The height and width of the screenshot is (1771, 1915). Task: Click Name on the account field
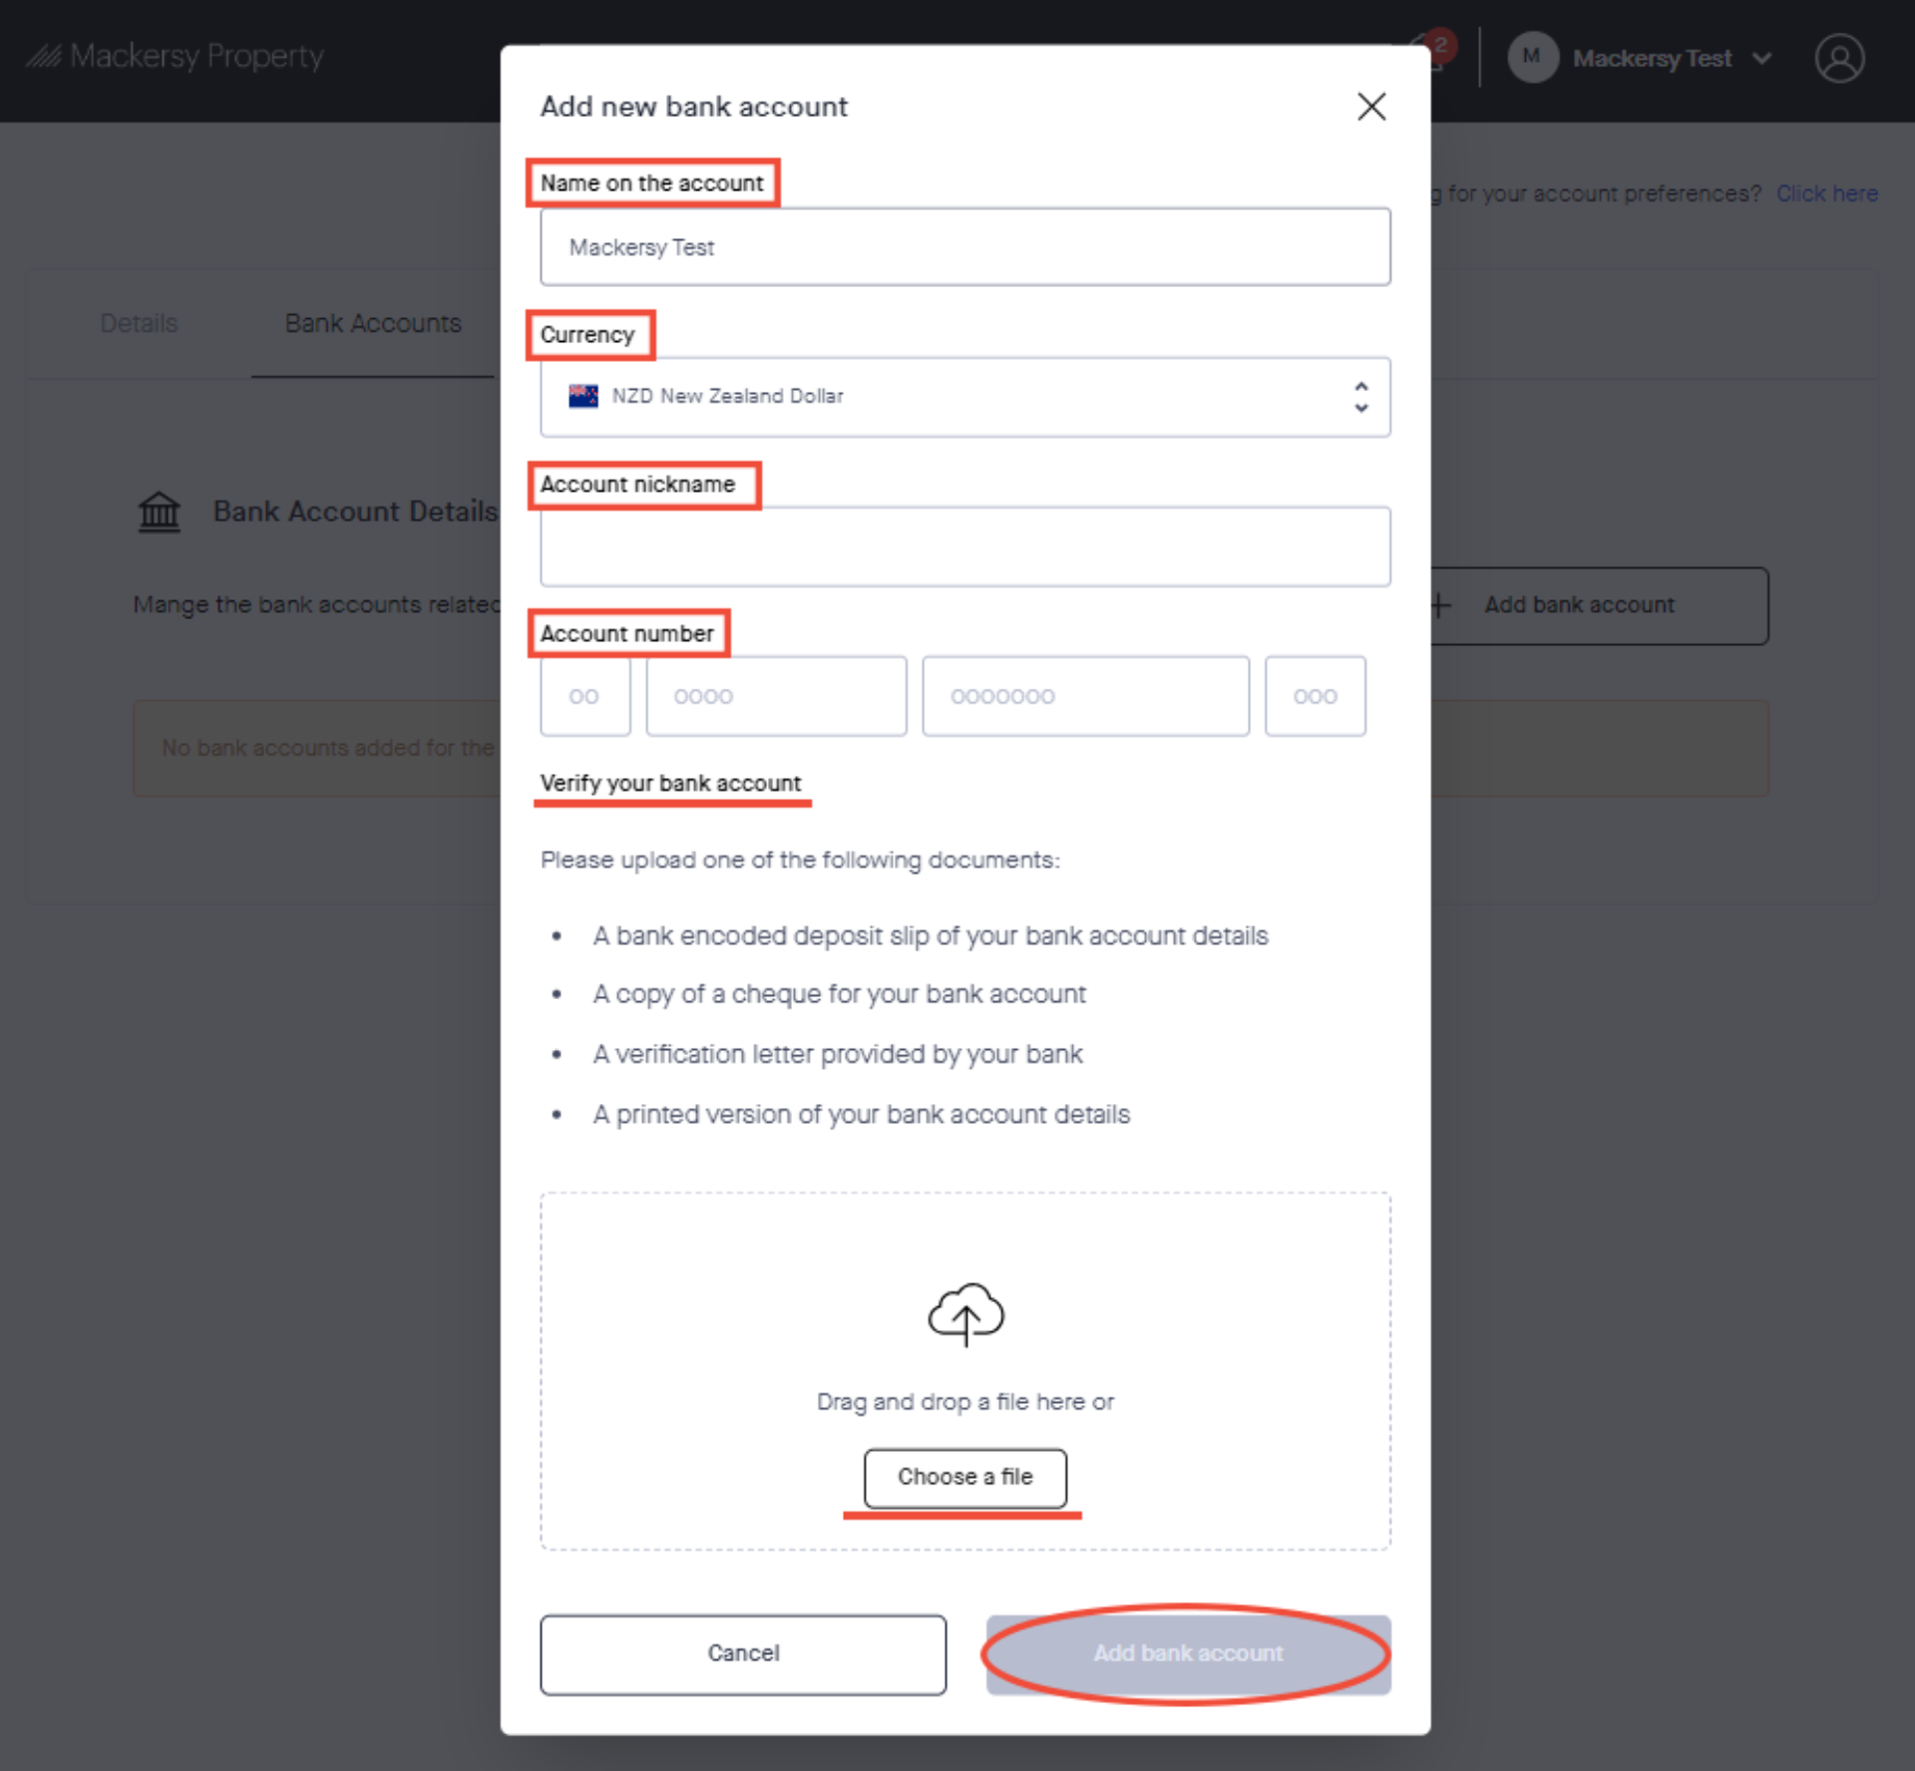(965, 247)
